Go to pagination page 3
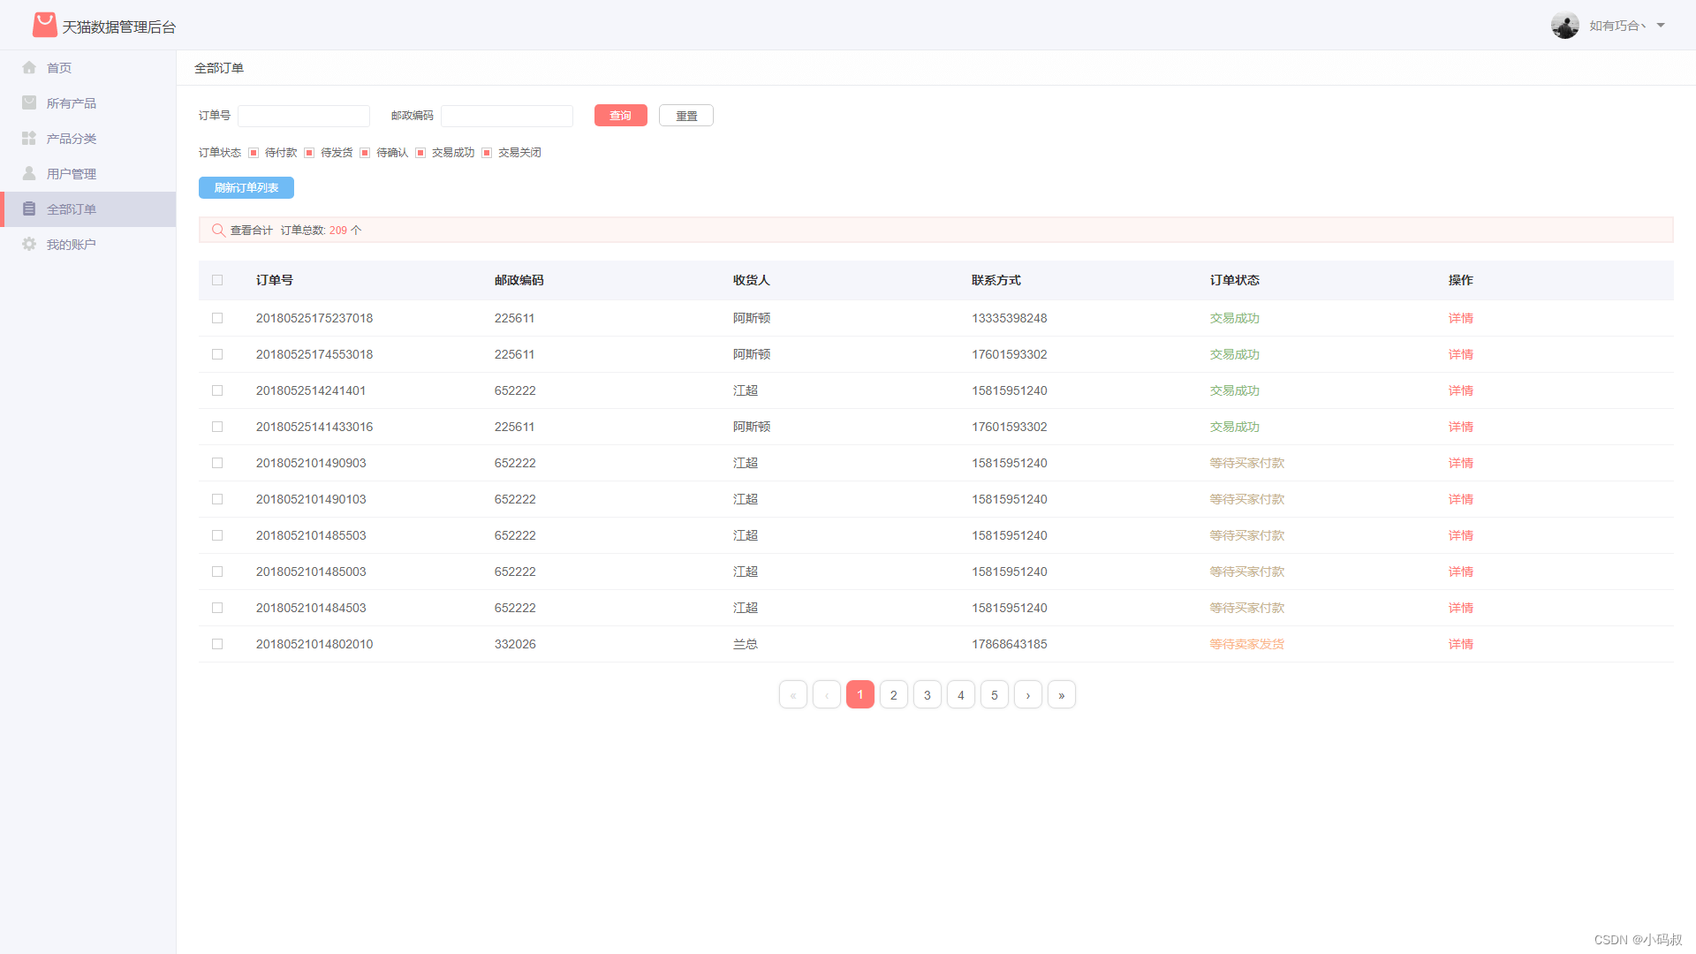1696x954 pixels. click(927, 695)
